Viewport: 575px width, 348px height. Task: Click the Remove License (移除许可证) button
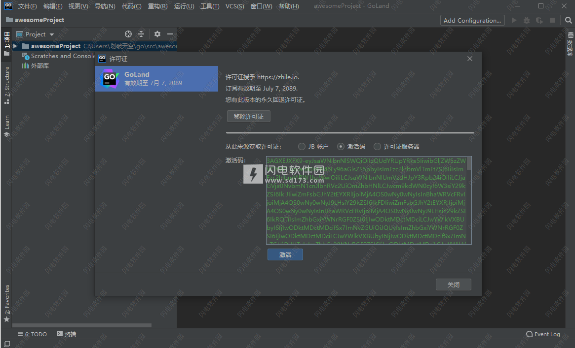tap(249, 116)
